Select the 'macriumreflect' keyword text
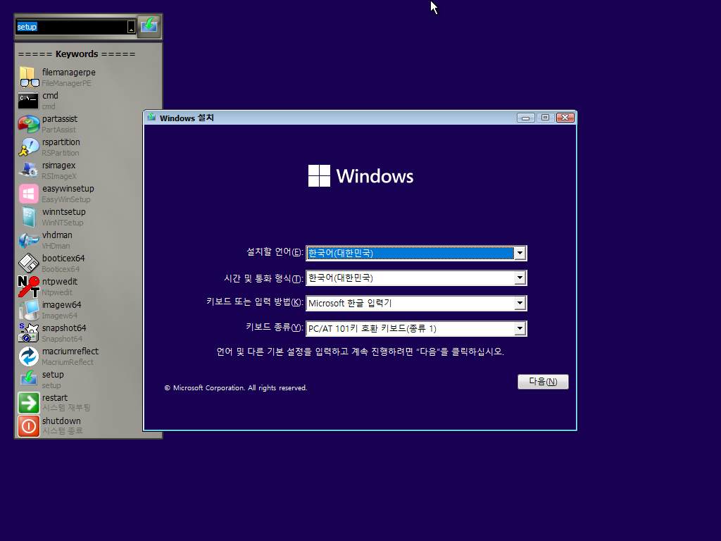The height and width of the screenshot is (541, 721). [x=70, y=351]
